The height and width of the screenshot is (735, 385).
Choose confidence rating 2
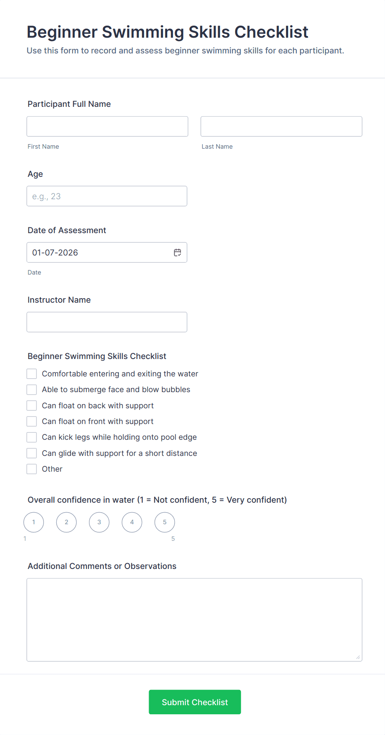66,522
